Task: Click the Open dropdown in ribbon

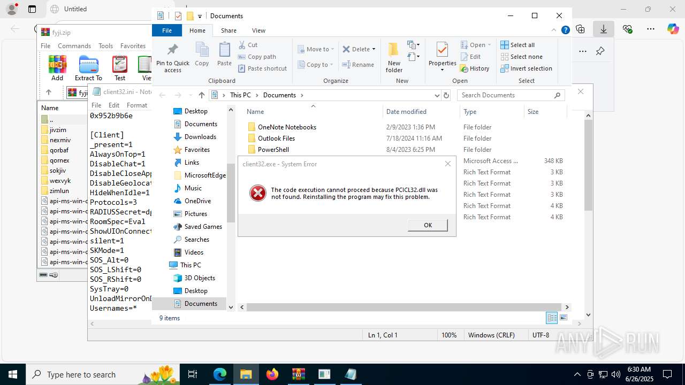Action: click(x=476, y=45)
